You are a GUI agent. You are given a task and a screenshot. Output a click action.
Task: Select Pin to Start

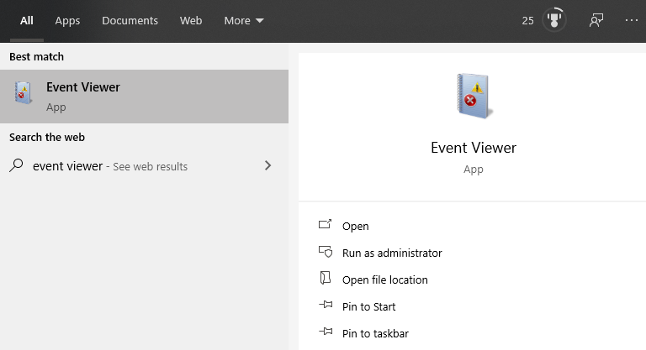tap(368, 307)
